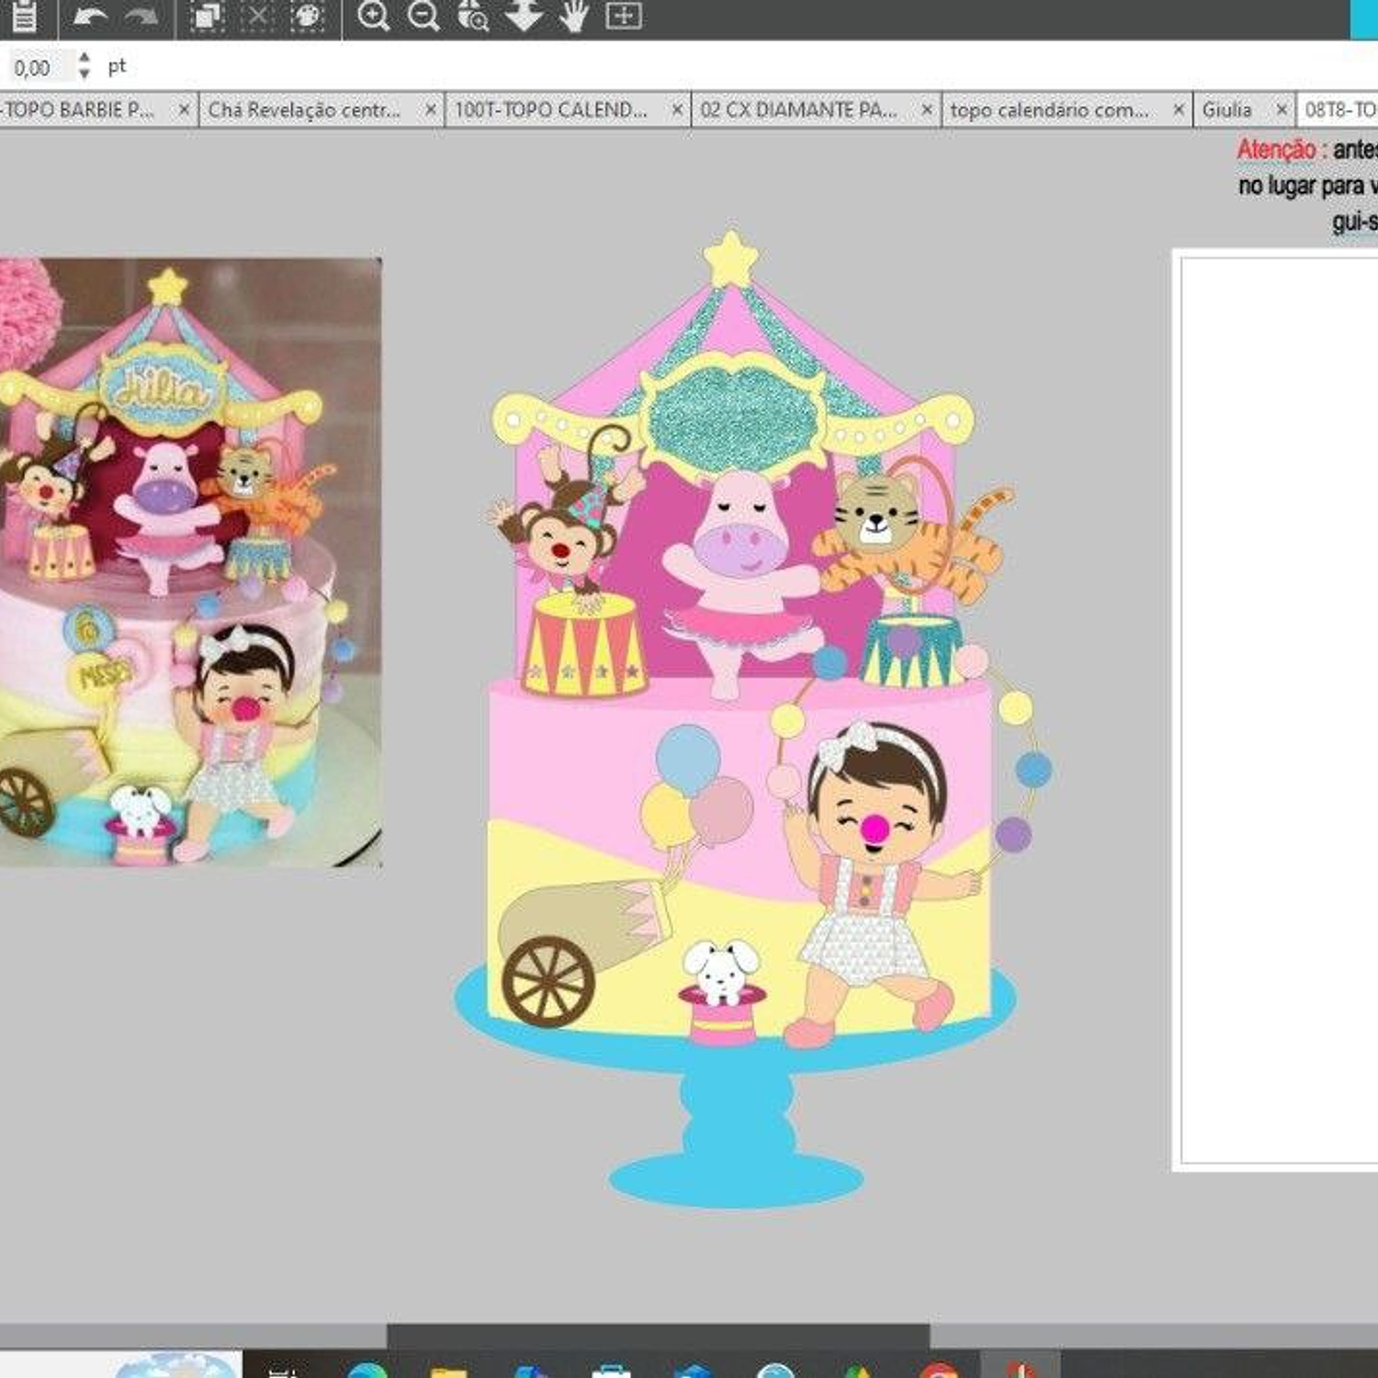Screen dimensions: 1378x1378
Task: Zoom out with the magnifier minus
Action: [x=424, y=16]
